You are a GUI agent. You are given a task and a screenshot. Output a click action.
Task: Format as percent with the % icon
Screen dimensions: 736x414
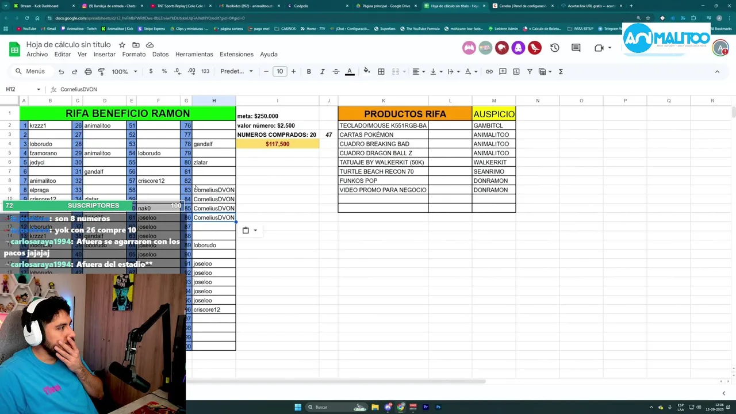click(164, 71)
